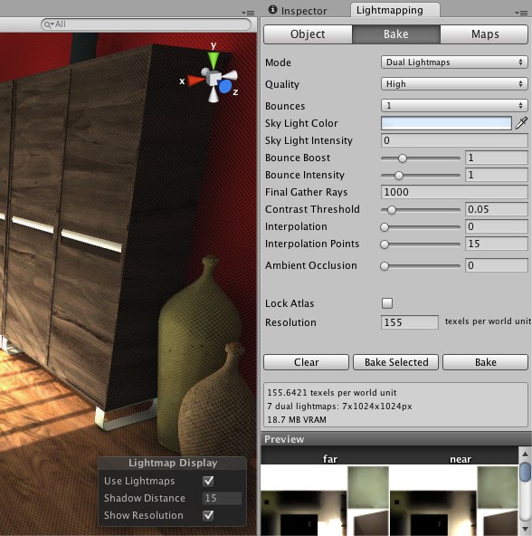
Task: Click the '18.7 MB VRAM' text
Action: tap(297, 419)
